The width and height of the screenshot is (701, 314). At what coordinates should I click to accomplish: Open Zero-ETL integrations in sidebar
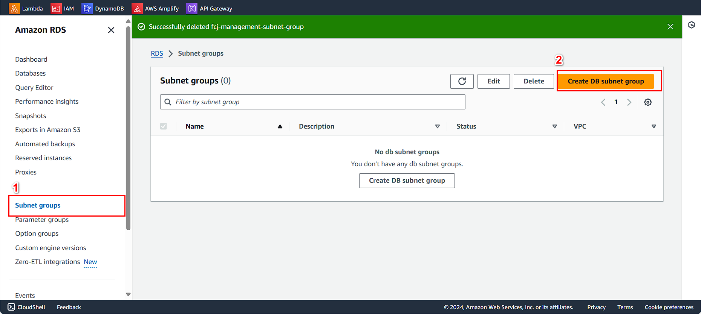47,262
